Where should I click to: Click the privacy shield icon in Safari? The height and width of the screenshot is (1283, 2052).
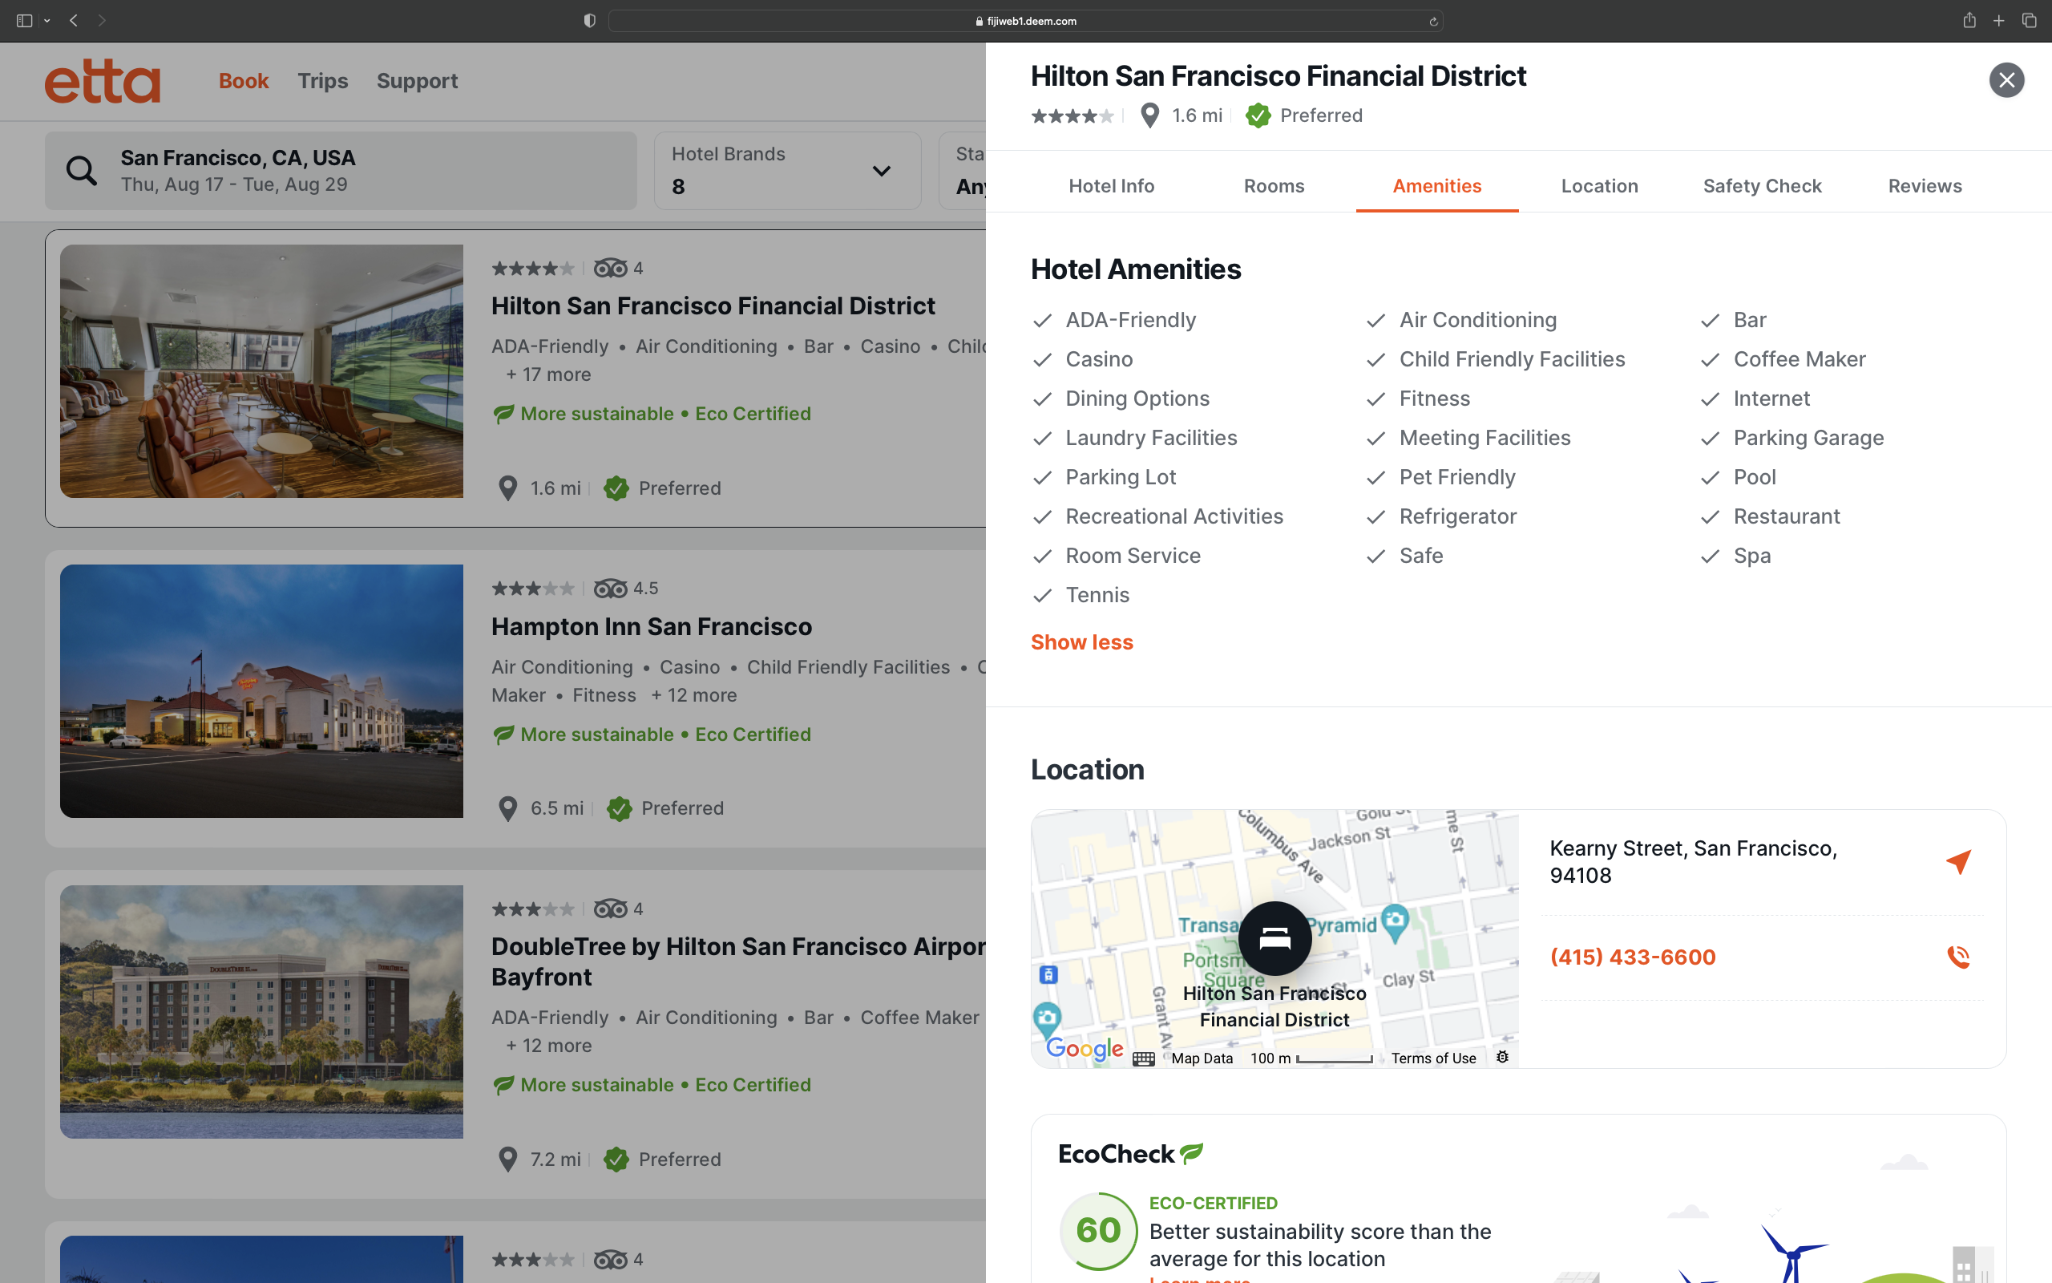[x=589, y=20]
